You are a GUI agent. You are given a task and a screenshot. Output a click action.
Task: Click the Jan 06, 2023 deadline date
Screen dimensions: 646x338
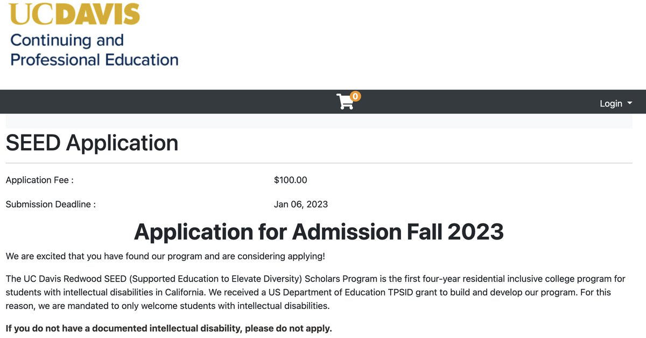(301, 205)
